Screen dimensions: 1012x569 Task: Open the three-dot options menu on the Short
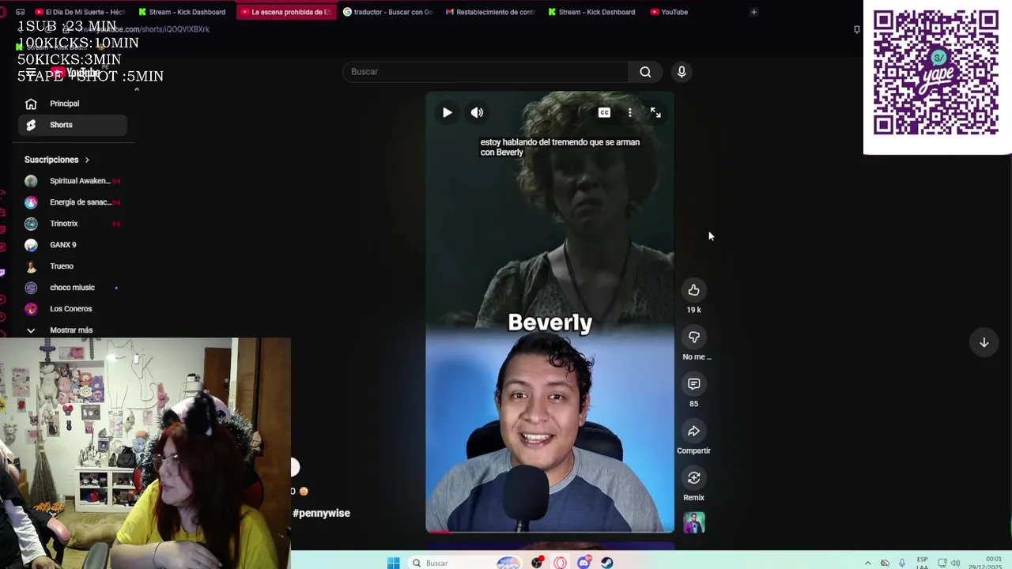point(630,113)
